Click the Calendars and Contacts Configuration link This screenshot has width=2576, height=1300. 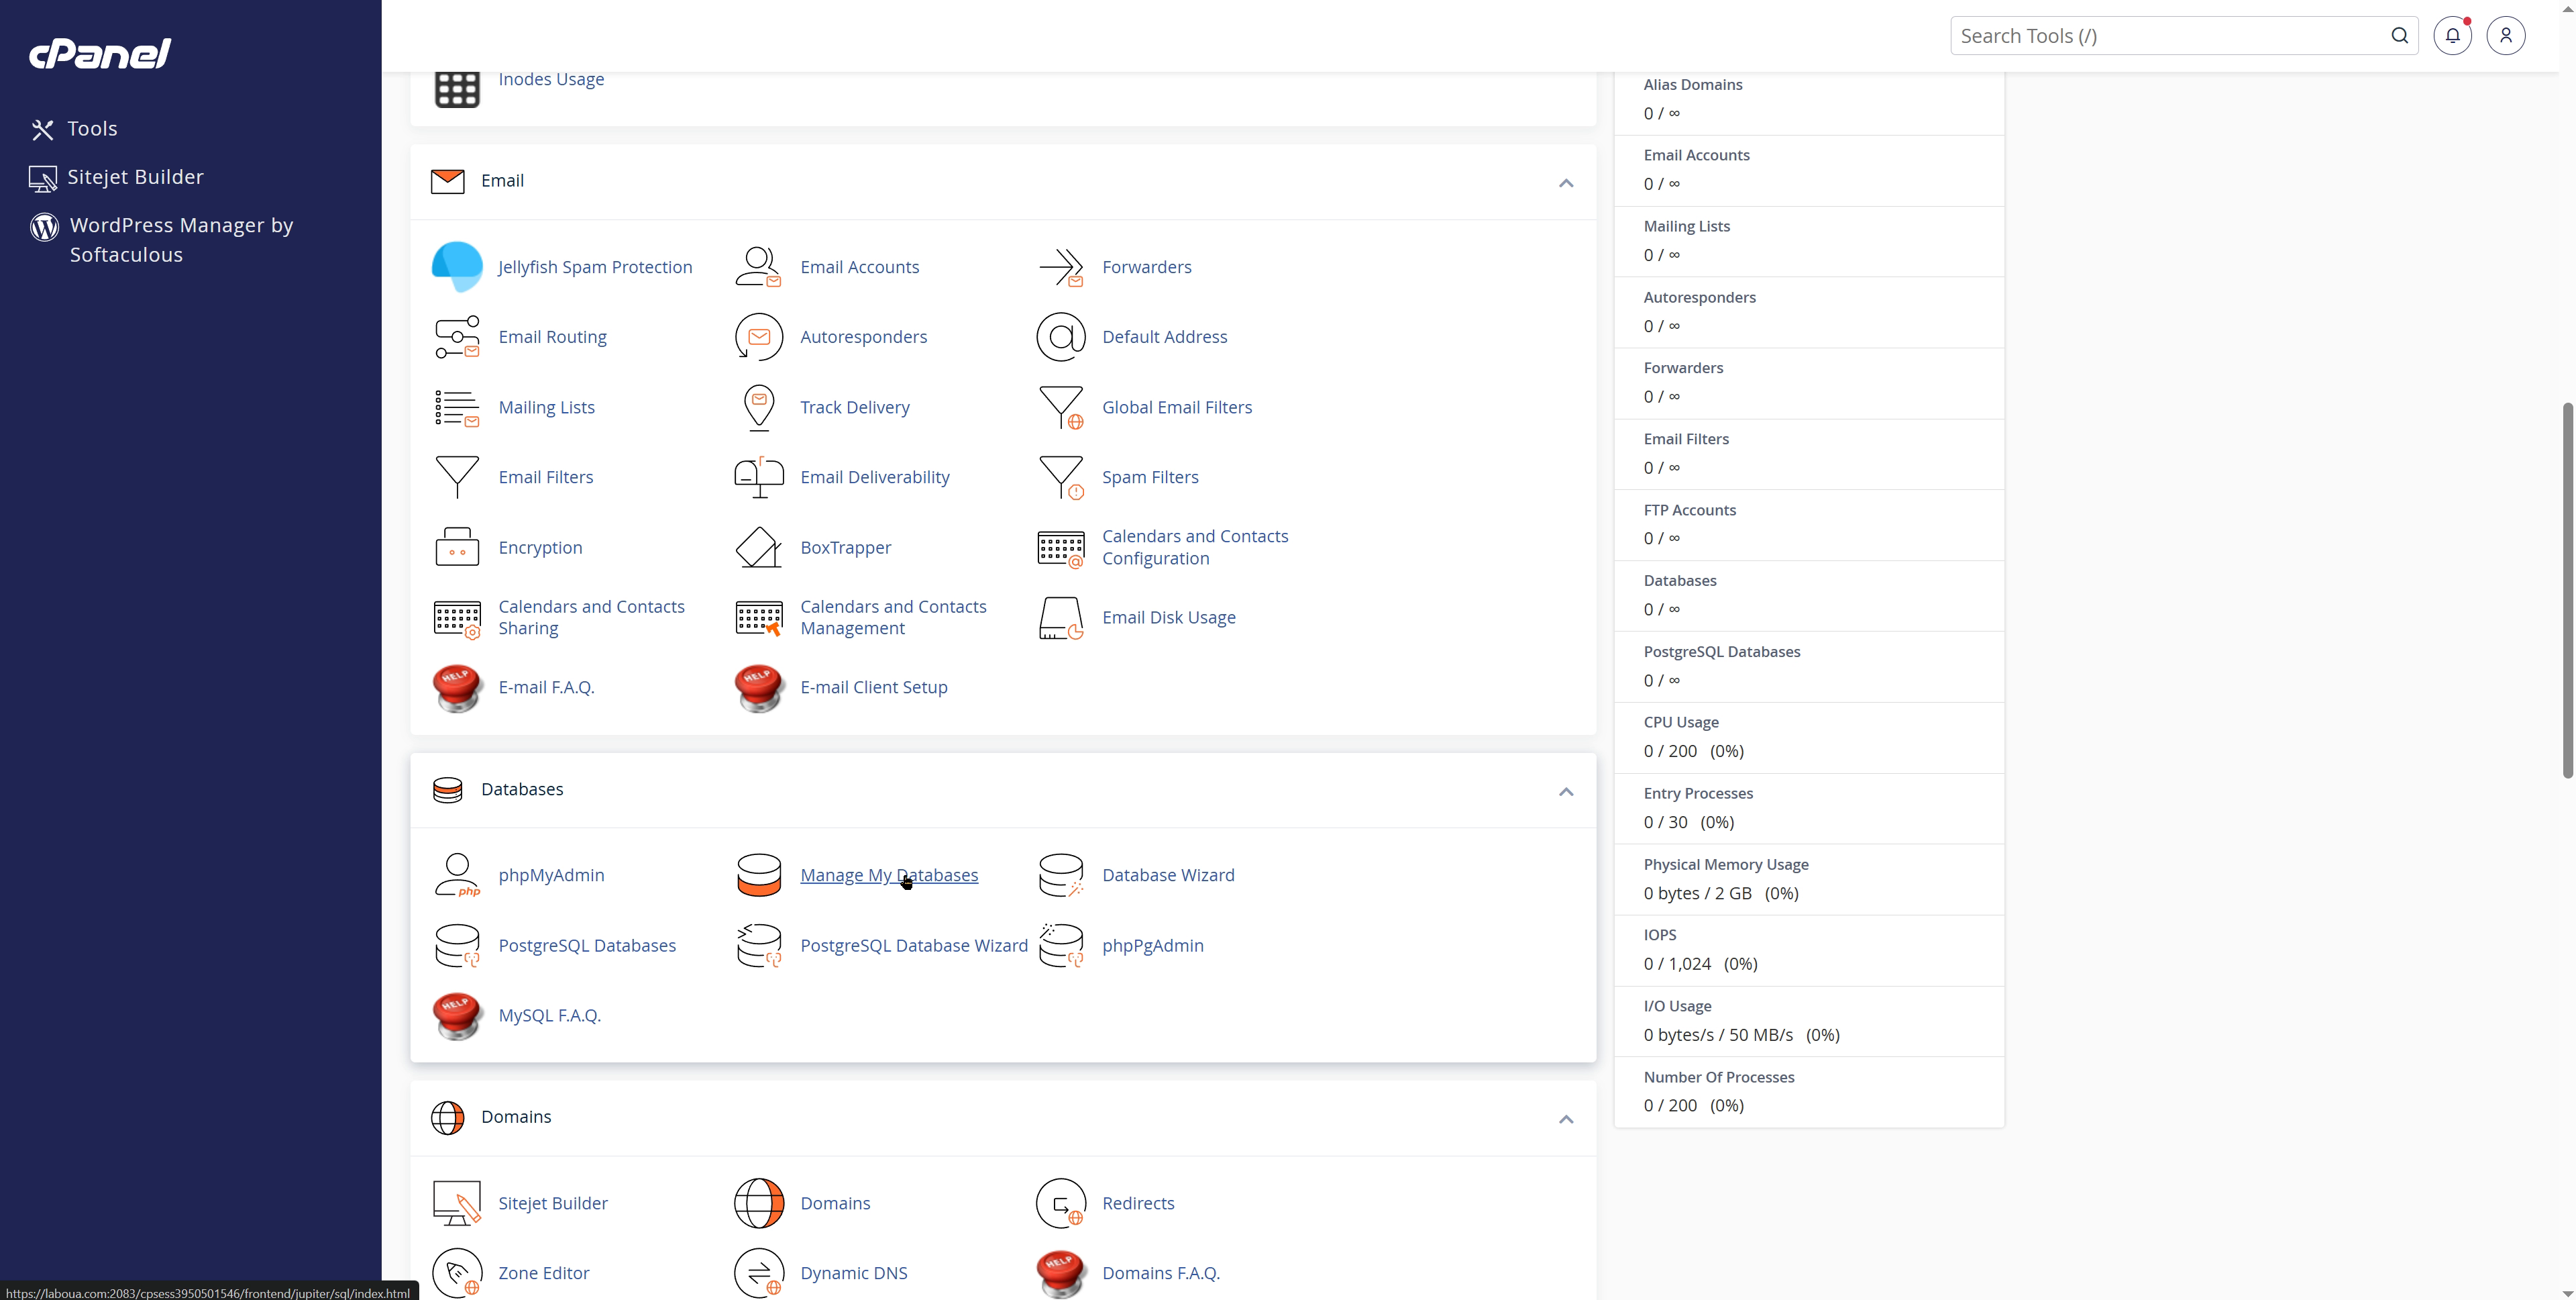(x=1195, y=548)
